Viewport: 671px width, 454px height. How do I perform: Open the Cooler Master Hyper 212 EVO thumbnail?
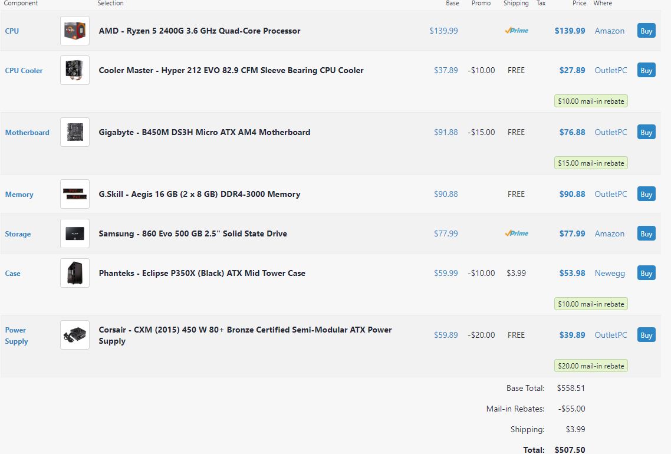click(x=75, y=70)
